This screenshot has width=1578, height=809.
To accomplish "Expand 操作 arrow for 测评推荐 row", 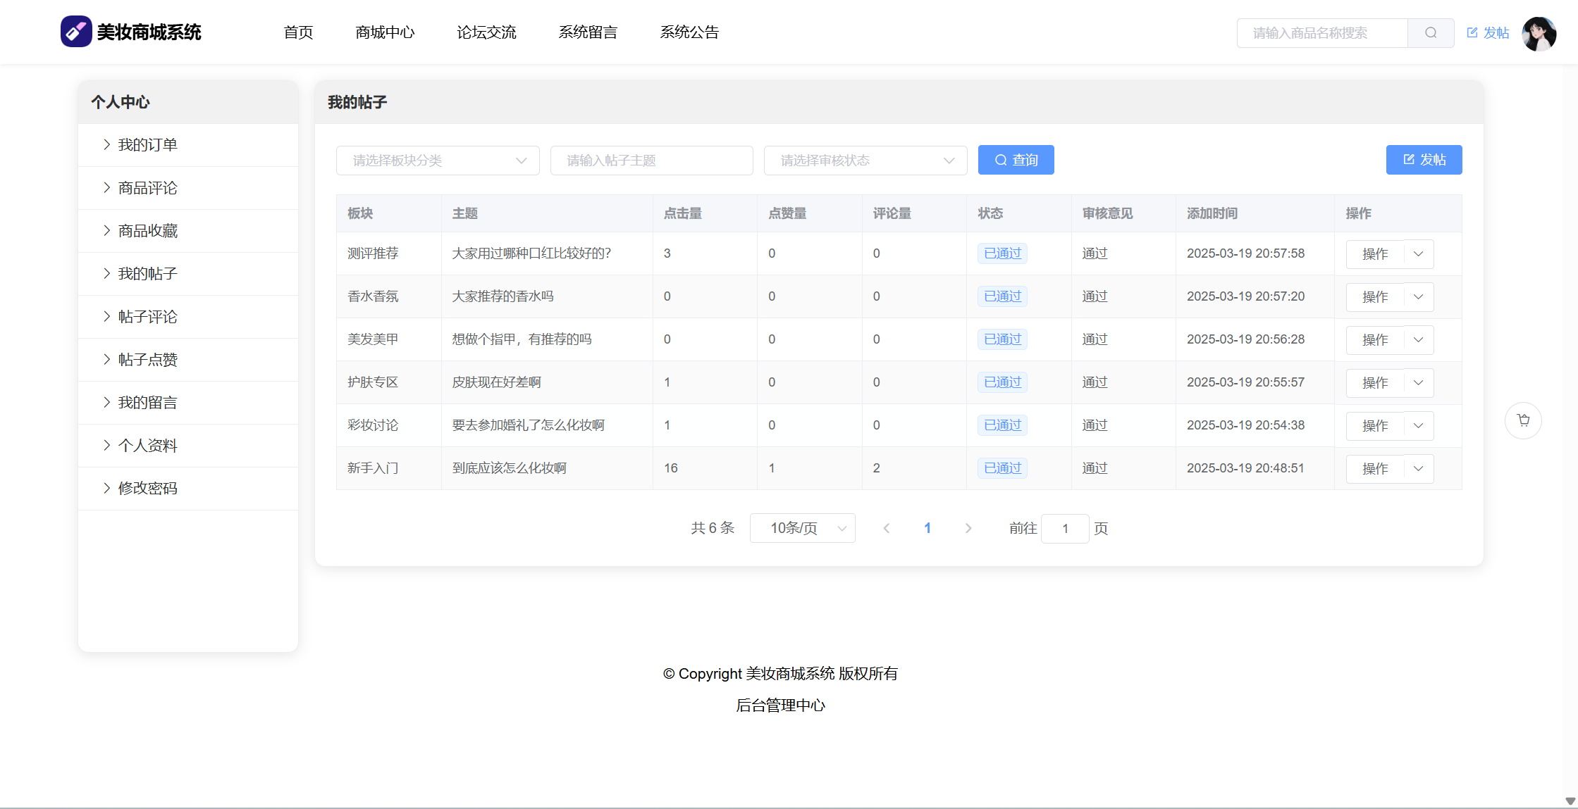I will coord(1418,254).
